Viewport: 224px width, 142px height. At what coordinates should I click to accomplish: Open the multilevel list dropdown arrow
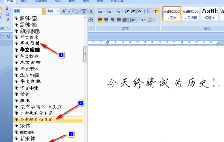pyautogui.click(x=121, y=11)
